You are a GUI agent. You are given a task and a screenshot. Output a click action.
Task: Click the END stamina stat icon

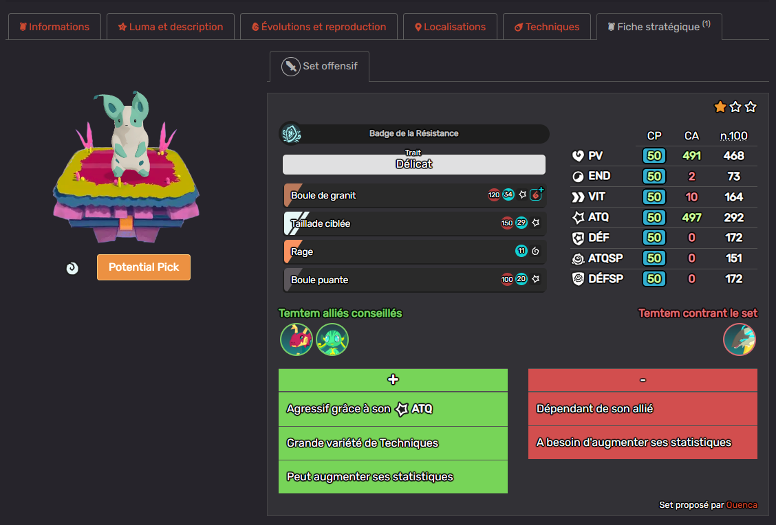tap(578, 177)
